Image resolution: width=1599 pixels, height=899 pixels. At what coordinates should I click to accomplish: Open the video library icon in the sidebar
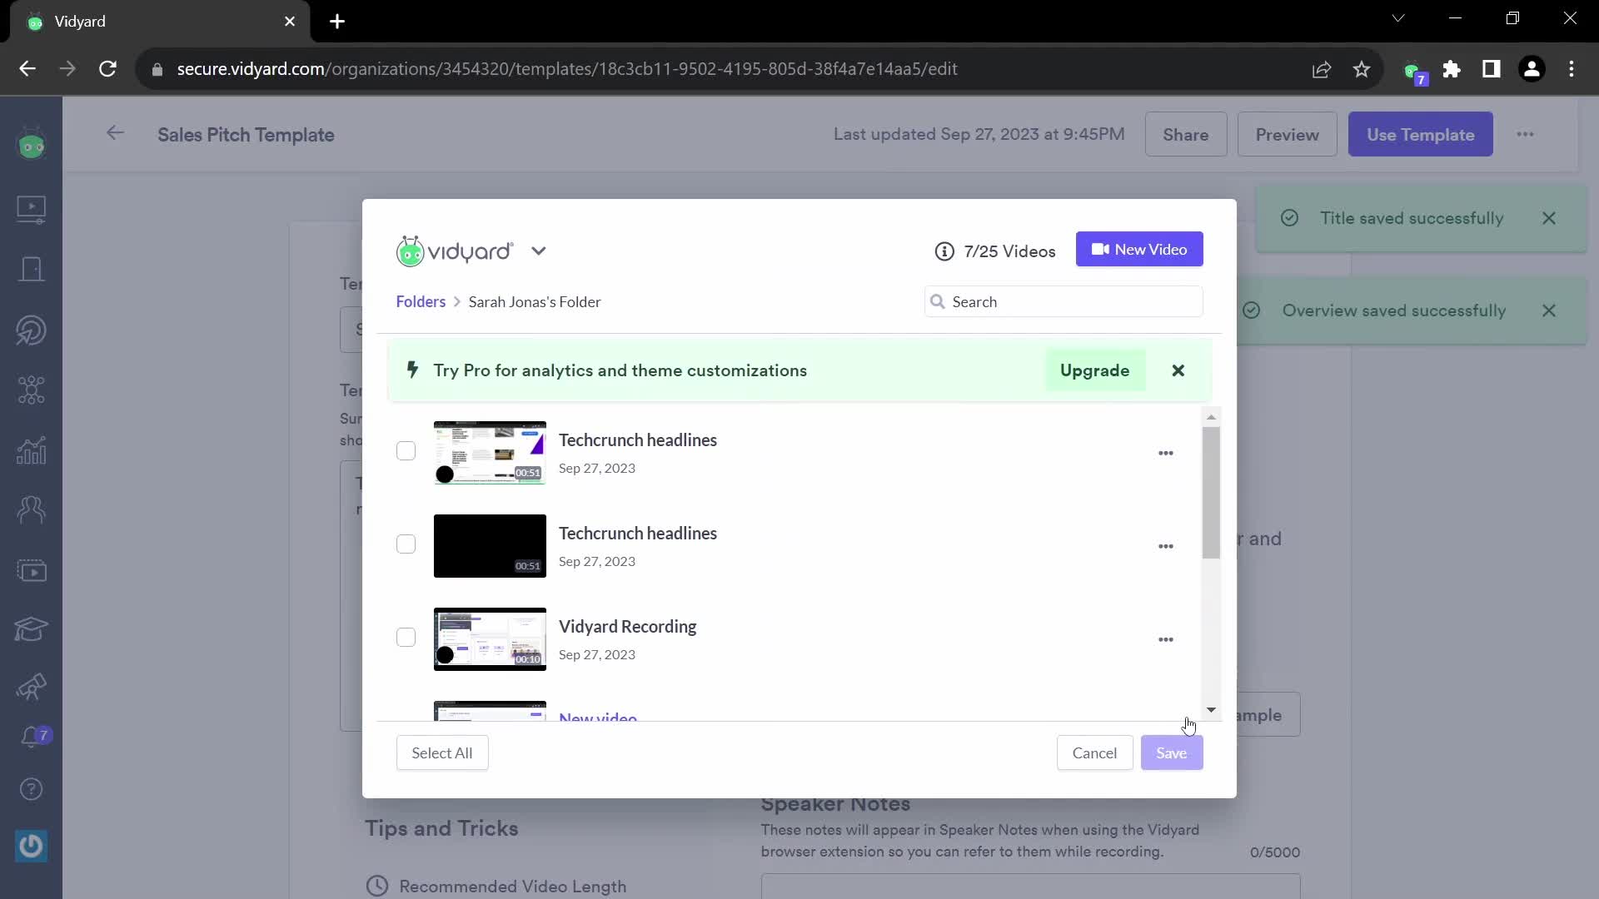tap(31, 208)
